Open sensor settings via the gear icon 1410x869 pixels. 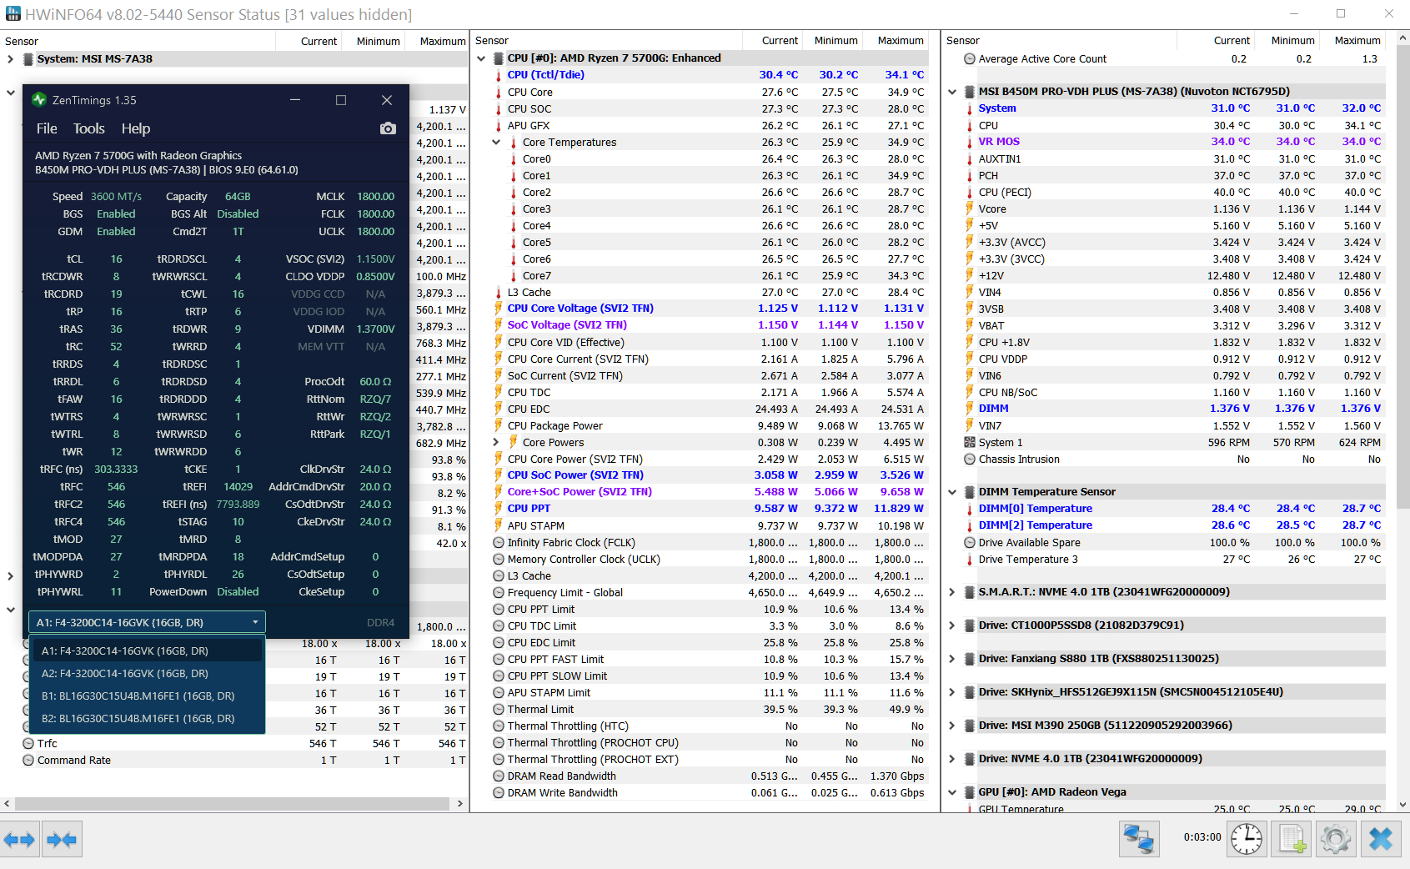coord(1336,839)
